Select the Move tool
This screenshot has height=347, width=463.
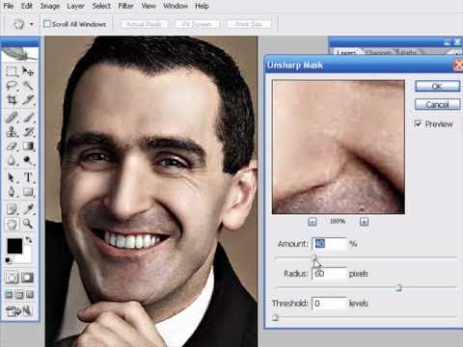coord(28,71)
